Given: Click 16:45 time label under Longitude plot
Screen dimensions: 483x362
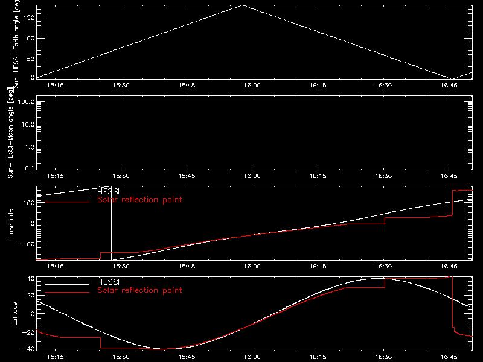Looking at the screenshot, I should (x=449, y=267).
